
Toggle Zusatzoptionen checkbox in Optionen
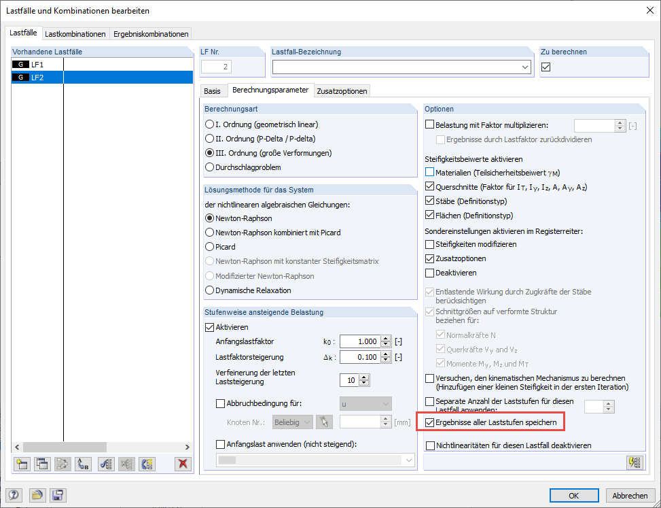click(429, 258)
